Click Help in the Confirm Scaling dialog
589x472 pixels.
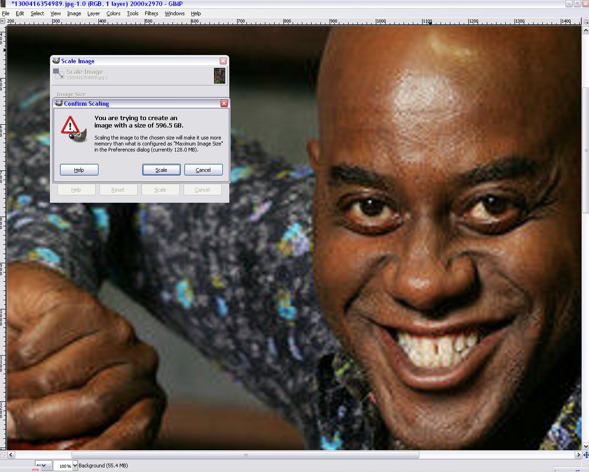pyautogui.click(x=79, y=170)
